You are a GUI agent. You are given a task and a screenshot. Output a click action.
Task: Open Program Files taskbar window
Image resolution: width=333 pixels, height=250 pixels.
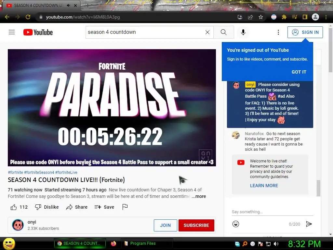click(147, 243)
